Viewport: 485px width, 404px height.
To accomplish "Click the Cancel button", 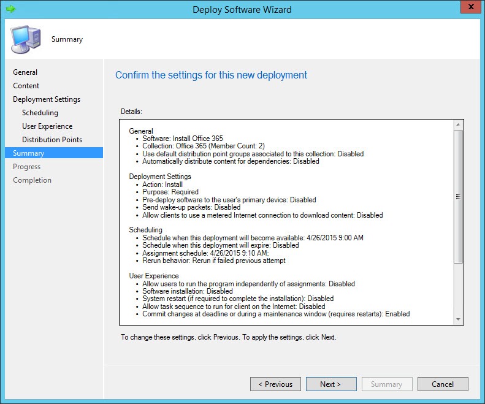I will [443, 384].
